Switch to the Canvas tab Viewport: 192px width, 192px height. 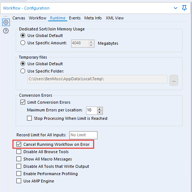19,18
